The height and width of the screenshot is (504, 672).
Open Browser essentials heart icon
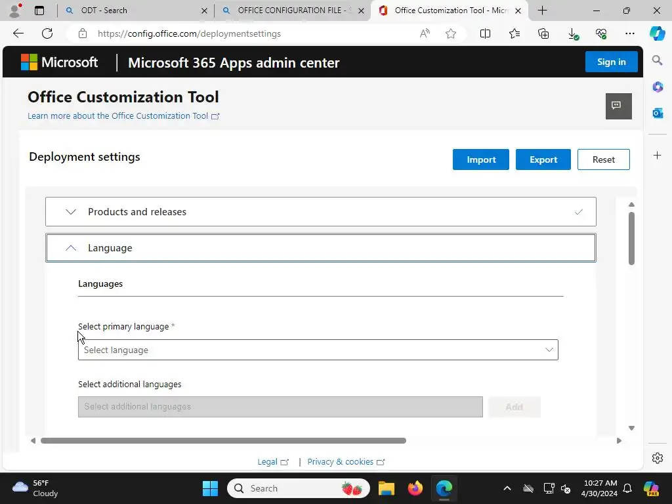click(x=601, y=33)
